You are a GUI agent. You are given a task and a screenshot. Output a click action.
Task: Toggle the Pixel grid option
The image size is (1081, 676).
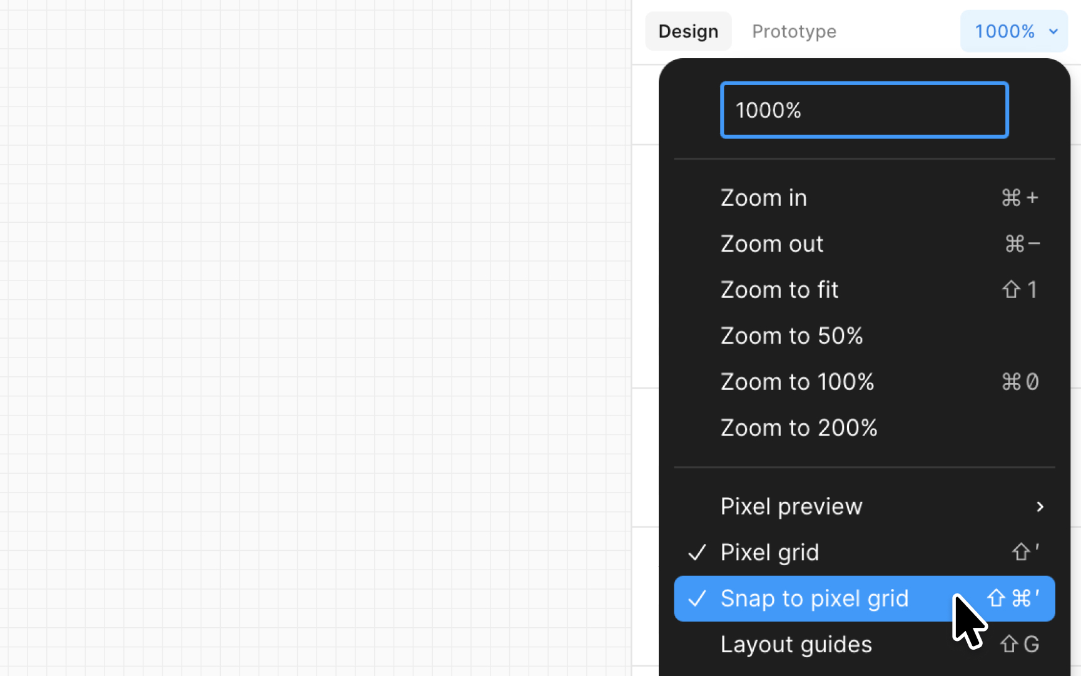pos(864,552)
